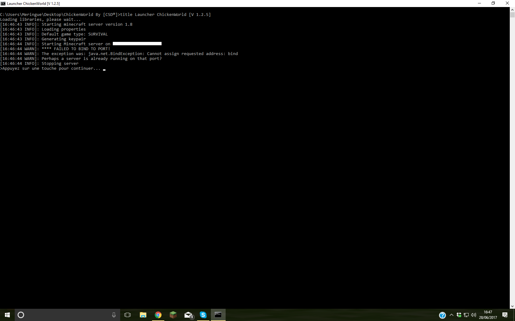Image resolution: width=515 pixels, height=321 pixels.
Task: Click the 'Generating keypair' log line
Action: 43,39
